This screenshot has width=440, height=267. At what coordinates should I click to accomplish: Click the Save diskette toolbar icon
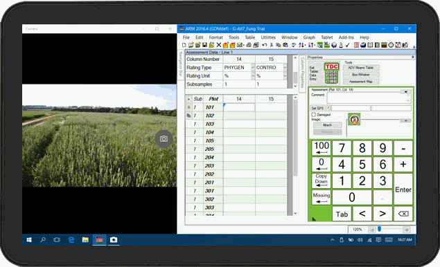coord(204,45)
